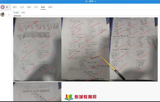Click the 彭城教育网 book logo

[69, 97]
